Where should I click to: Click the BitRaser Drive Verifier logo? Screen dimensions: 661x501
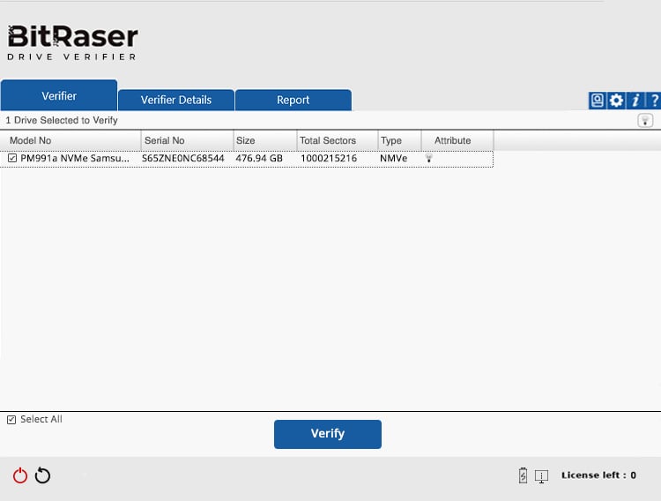(x=72, y=42)
